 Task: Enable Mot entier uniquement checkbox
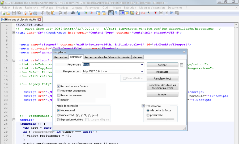[58, 91]
